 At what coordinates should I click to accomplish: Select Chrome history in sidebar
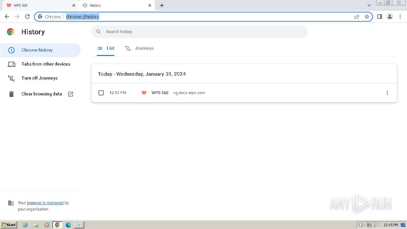tap(40, 50)
